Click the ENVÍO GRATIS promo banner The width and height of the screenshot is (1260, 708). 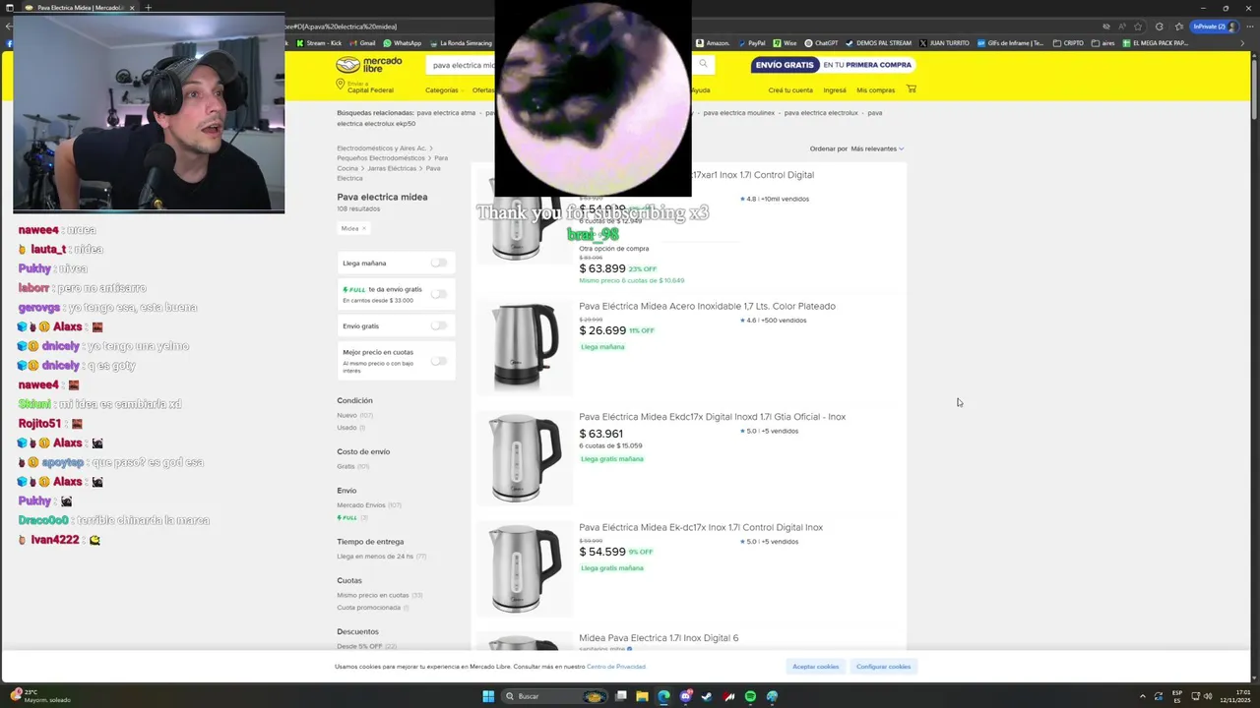[834, 65]
